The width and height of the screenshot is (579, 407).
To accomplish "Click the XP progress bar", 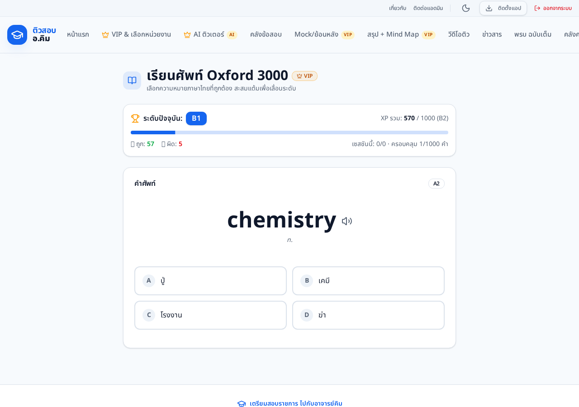I will pos(289,133).
